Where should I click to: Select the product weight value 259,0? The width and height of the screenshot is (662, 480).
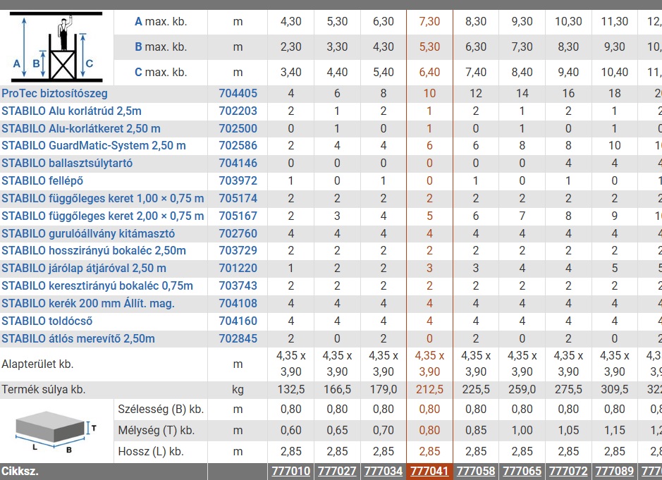coord(522,389)
